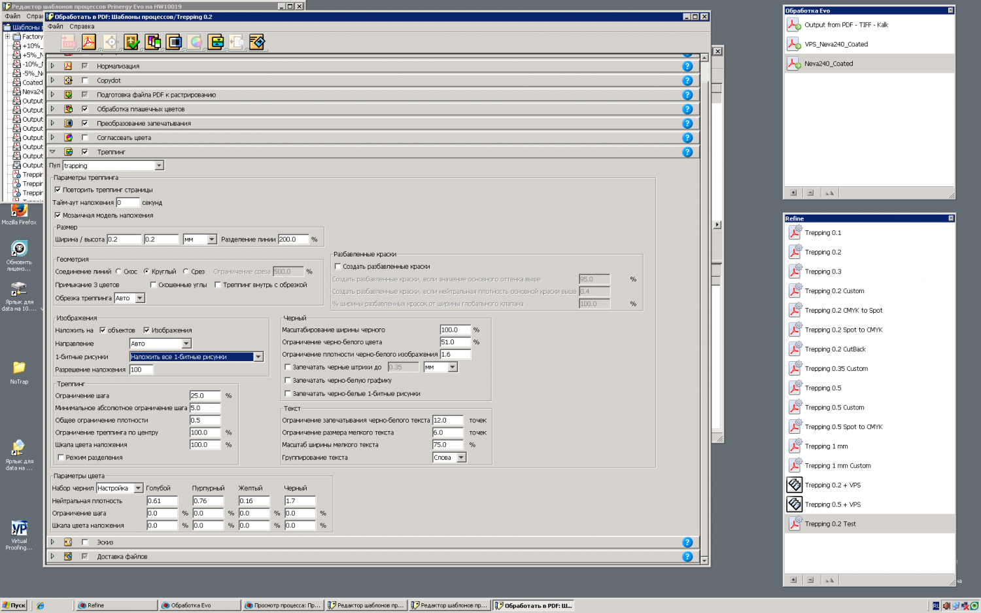The image size is (981, 613).
Task: Toggle the Изображения overlay checkbox
Action: tap(146, 330)
